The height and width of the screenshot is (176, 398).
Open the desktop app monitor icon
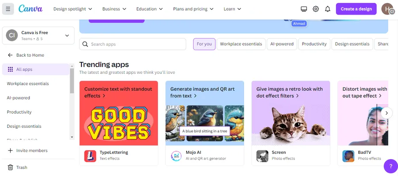coord(303,9)
